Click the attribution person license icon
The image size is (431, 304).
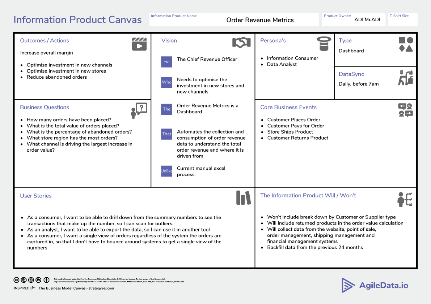click(46, 280)
